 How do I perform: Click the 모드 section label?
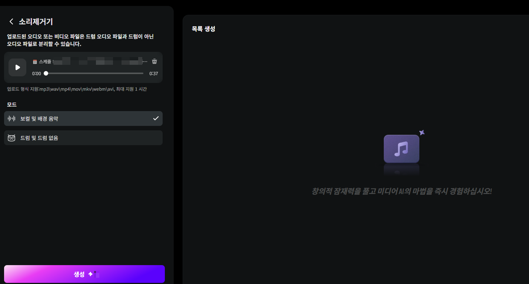(x=12, y=104)
